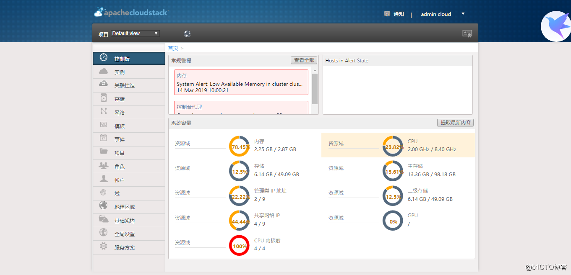Open the 项目 Default view dropdown
Viewport: 571px width, 275px height.
(136, 33)
